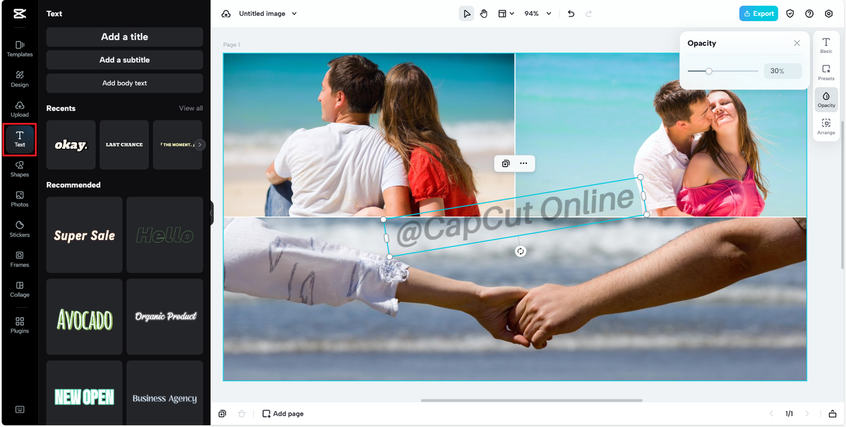846x427 pixels.
Task: Choose the hand pan tool
Action: tap(484, 13)
